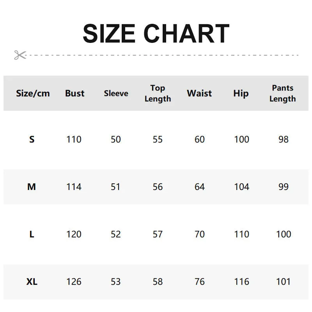Click the Hip column header
Image resolution: width=312 pixels, height=312 pixels.
tap(241, 94)
